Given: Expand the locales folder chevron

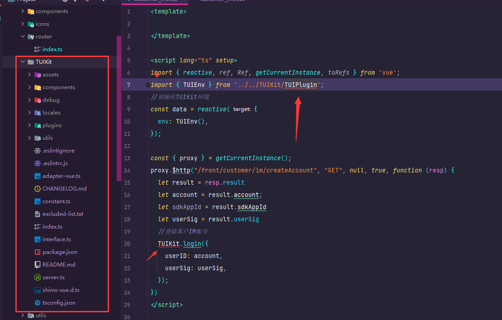Looking at the screenshot, I should click(x=29, y=112).
